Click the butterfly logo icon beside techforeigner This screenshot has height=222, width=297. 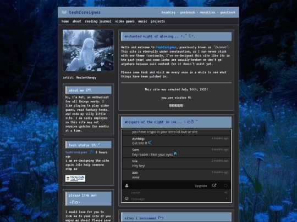64,12
